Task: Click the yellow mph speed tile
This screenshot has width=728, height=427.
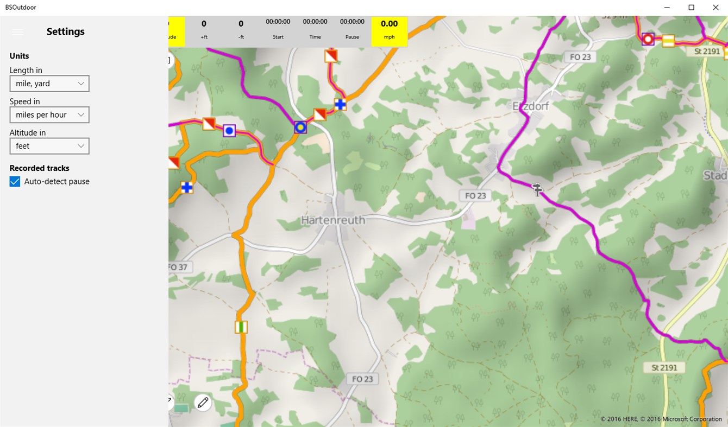Action: coord(390,31)
